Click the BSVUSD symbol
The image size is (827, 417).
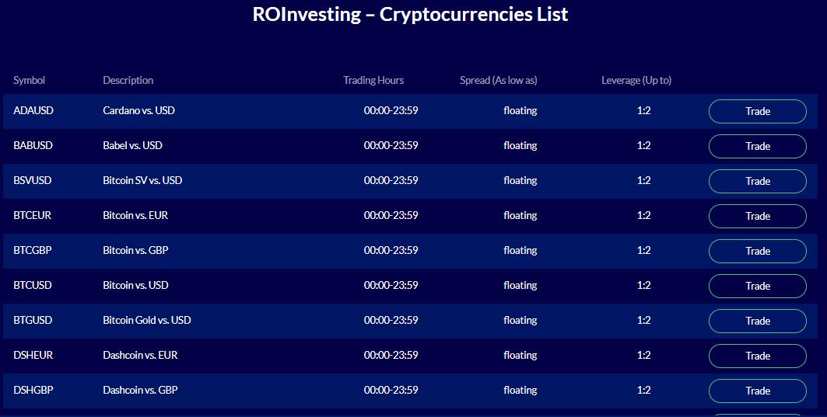pyautogui.click(x=32, y=180)
